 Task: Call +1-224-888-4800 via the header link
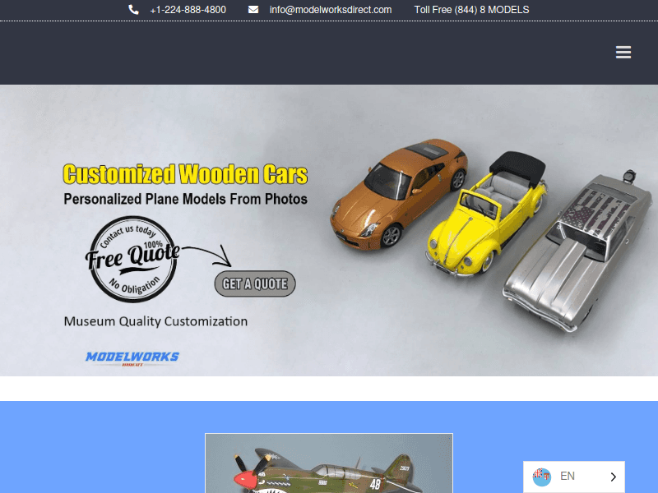point(187,9)
